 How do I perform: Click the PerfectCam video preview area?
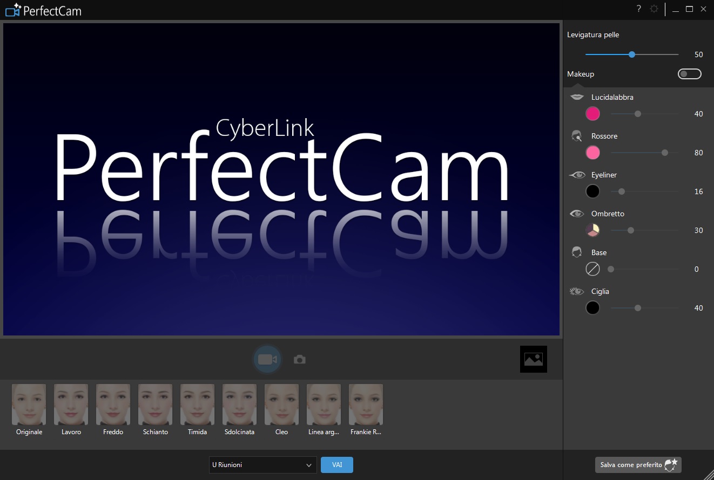281,179
